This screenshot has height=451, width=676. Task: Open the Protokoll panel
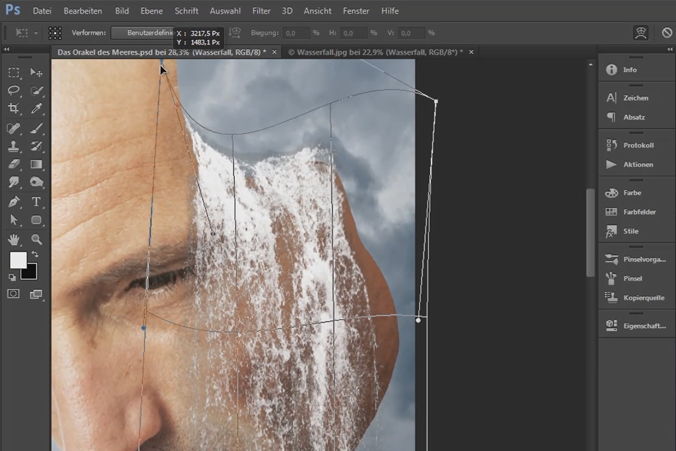coord(638,145)
